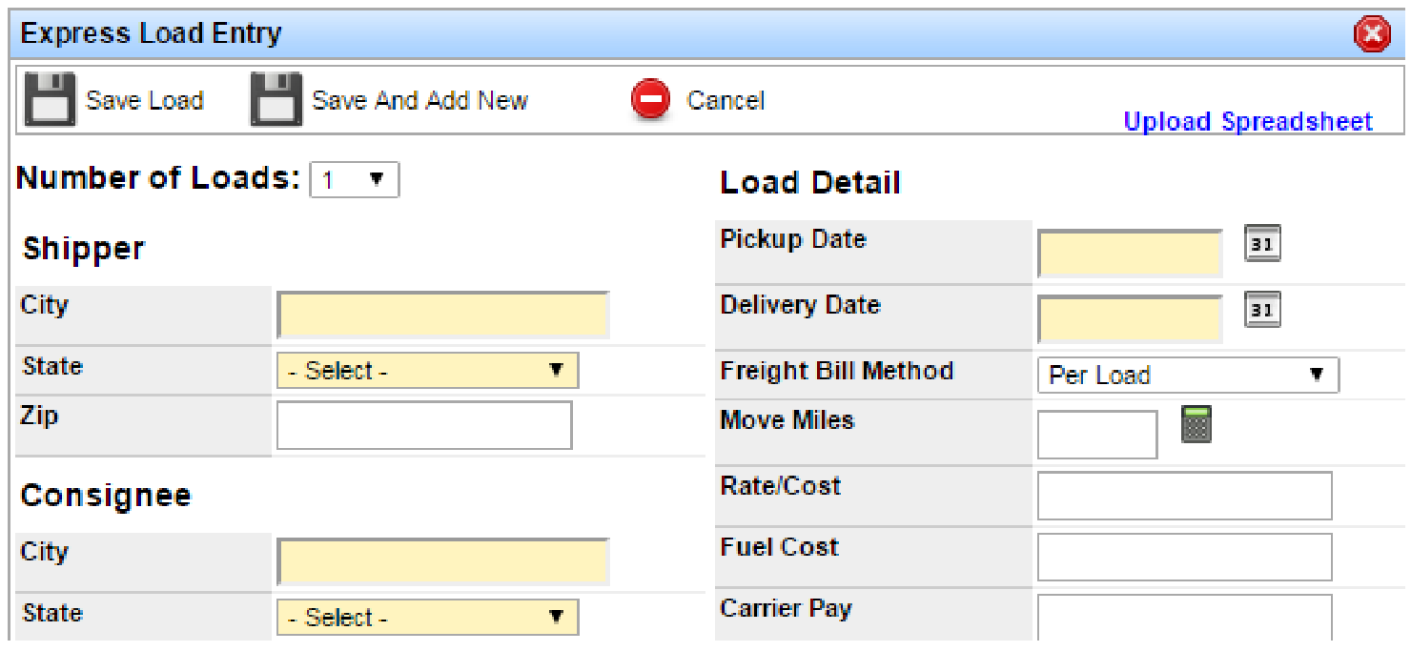This screenshot has width=1411, height=651.
Task: Open the Shipper State select dropdown
Action: pyautogui.click(x=427, y=371)
